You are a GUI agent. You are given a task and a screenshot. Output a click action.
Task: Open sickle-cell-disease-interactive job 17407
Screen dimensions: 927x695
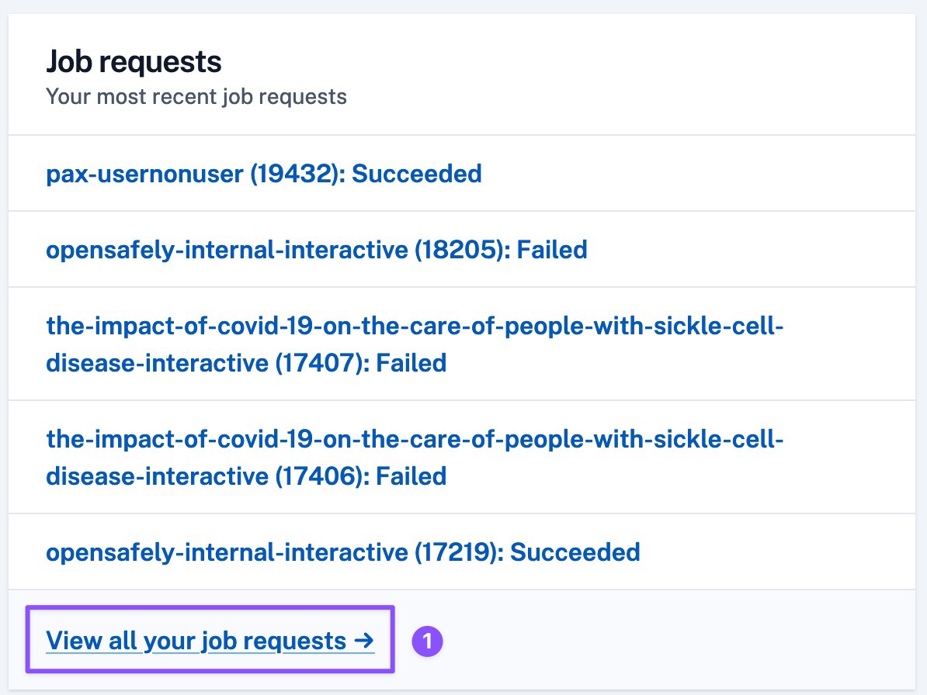tap(415, 327)
